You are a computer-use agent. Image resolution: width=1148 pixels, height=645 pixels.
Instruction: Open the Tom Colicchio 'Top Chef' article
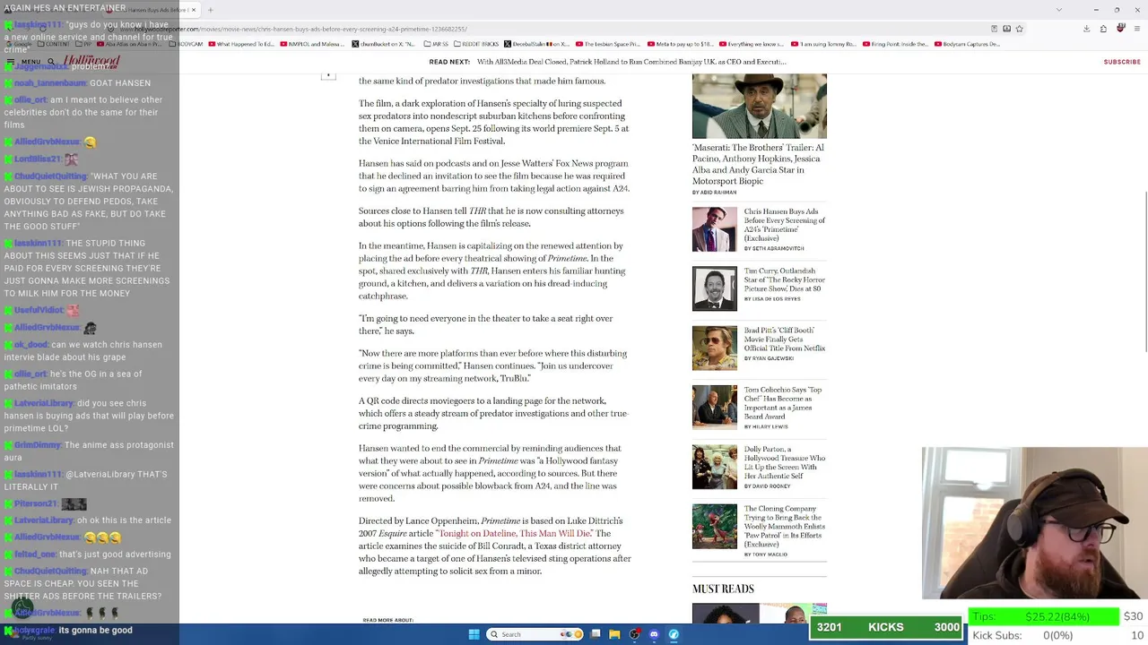tap(783, 403)
